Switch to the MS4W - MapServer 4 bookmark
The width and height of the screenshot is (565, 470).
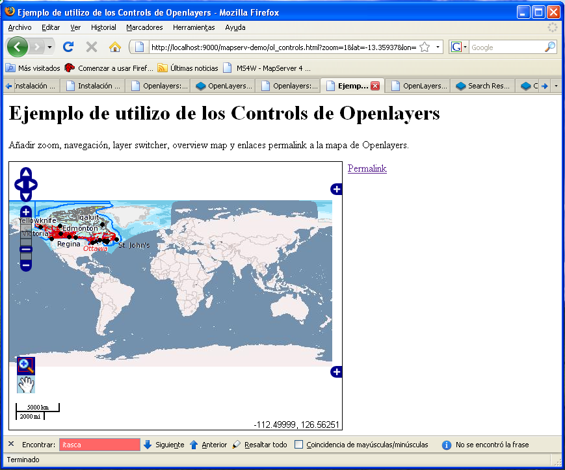pos(267,68)
